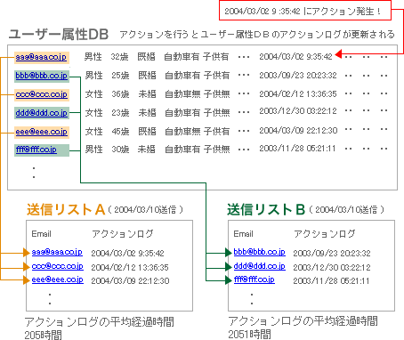The image size is (404, 340).
Task: Click ccc@ccc.co.jp in send list A
Action: [x=58, y=266]
